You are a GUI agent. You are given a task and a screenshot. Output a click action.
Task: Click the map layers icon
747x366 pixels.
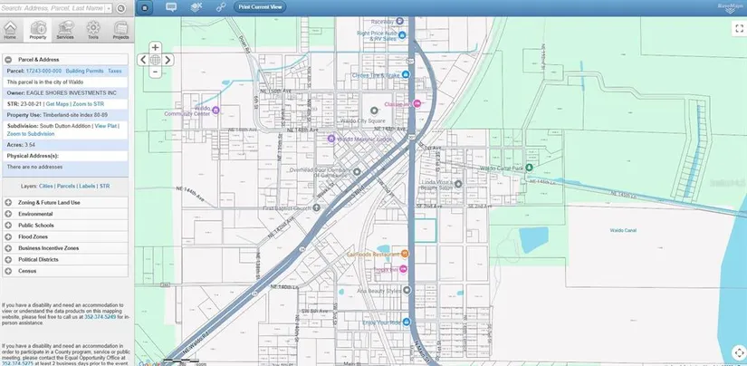coord(196,7)
